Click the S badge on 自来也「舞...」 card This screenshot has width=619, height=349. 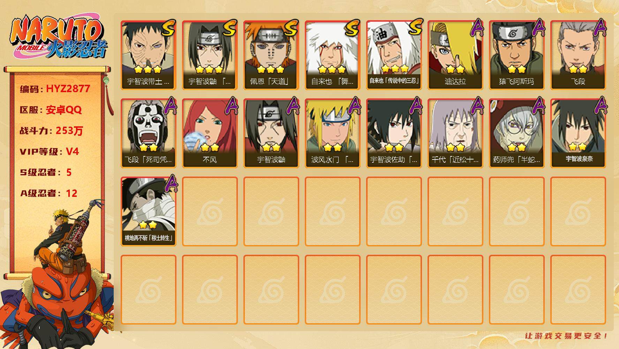point(353,28)
